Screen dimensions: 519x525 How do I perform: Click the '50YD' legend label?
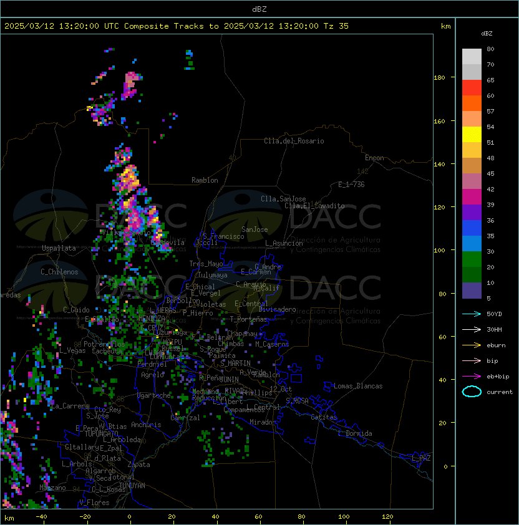pos(494,314)
